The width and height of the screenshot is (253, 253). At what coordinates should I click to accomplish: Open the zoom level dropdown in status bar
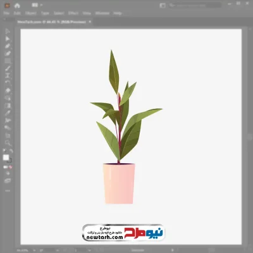click(x=34, y=250)
